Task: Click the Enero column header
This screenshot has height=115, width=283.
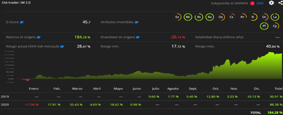Action: click(34, 89)
